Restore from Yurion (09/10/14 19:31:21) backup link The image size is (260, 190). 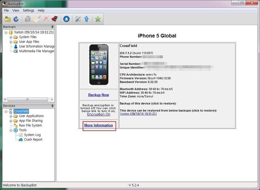(x=138, y=114)
